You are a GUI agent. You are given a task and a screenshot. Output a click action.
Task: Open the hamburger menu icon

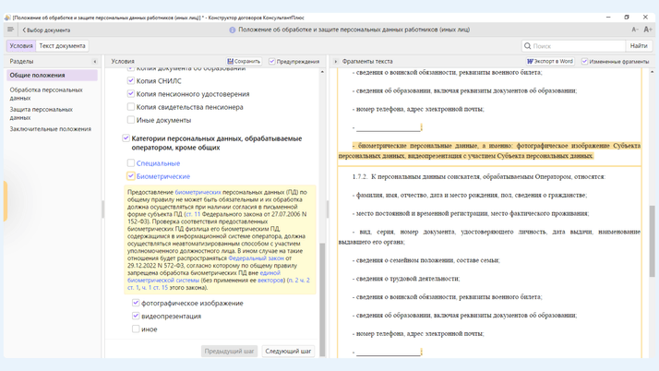[x=10, y=30]
